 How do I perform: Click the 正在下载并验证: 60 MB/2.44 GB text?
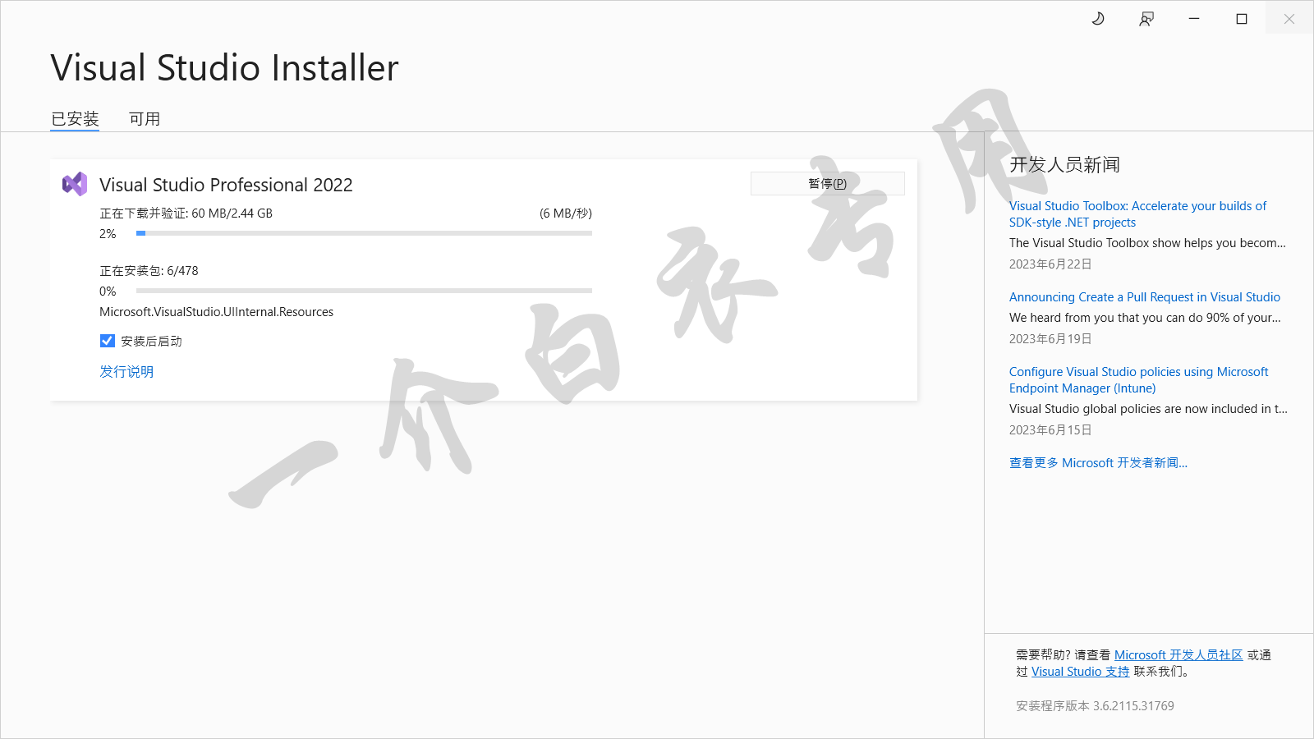click(x=186, y=213)
